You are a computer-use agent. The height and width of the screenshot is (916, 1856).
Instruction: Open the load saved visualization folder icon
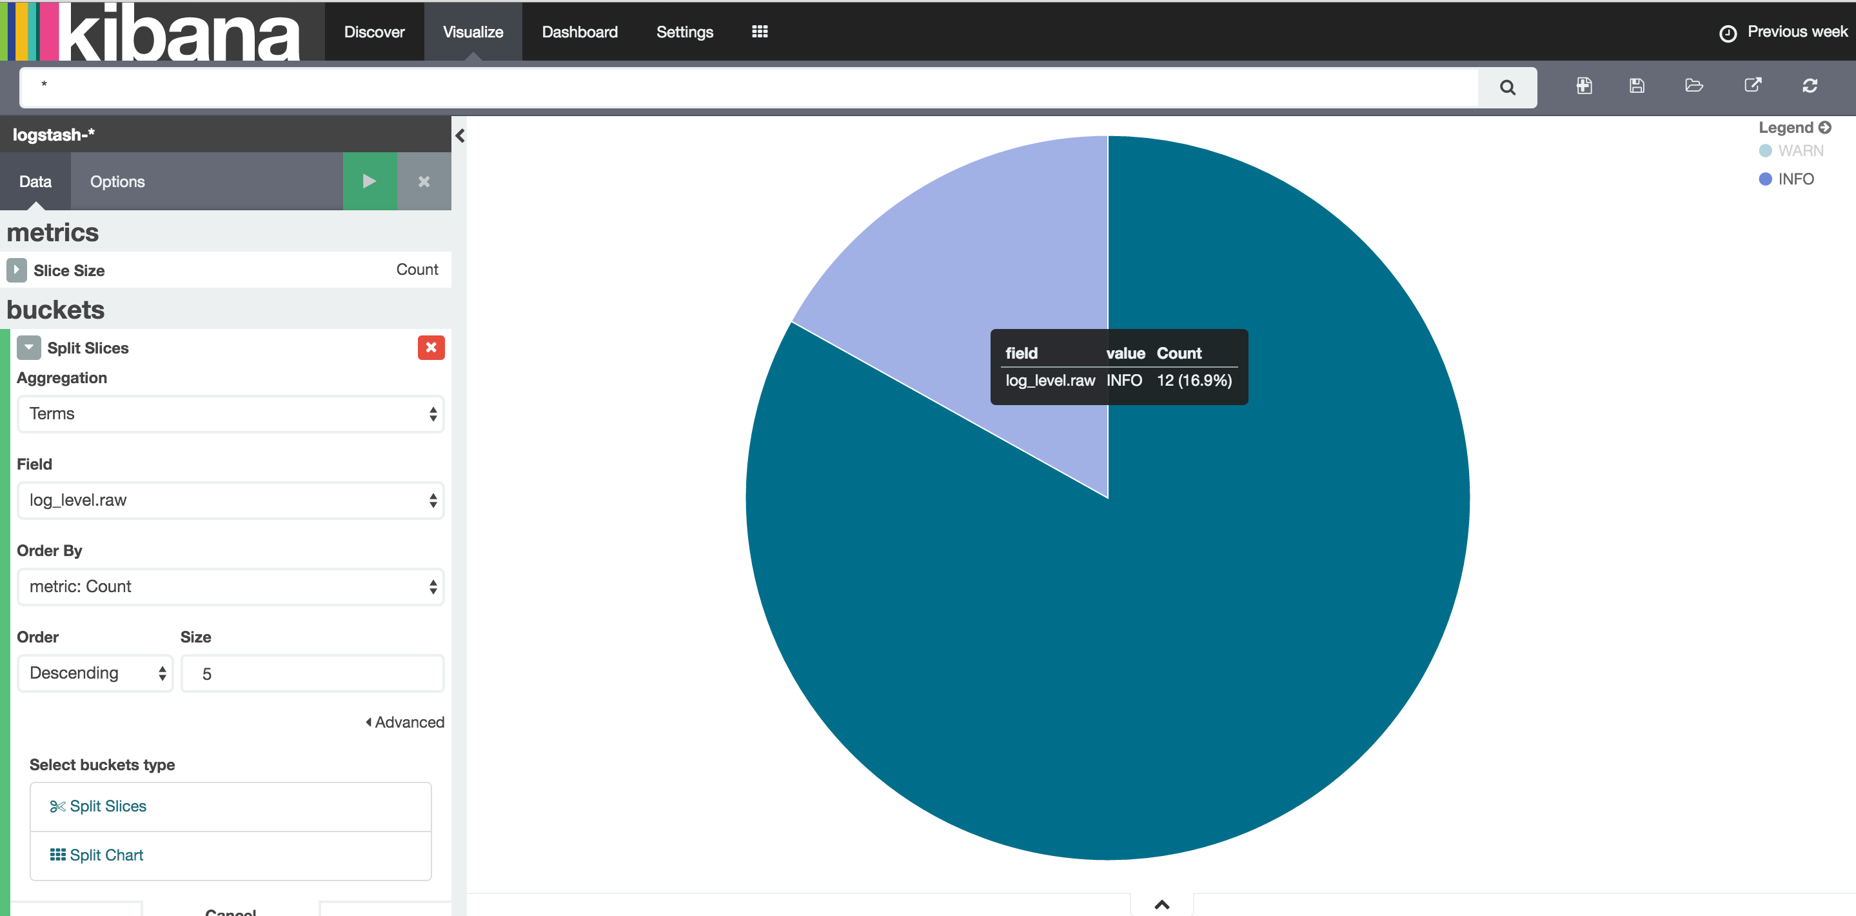pyautogui.click(x=1693, y=86)
